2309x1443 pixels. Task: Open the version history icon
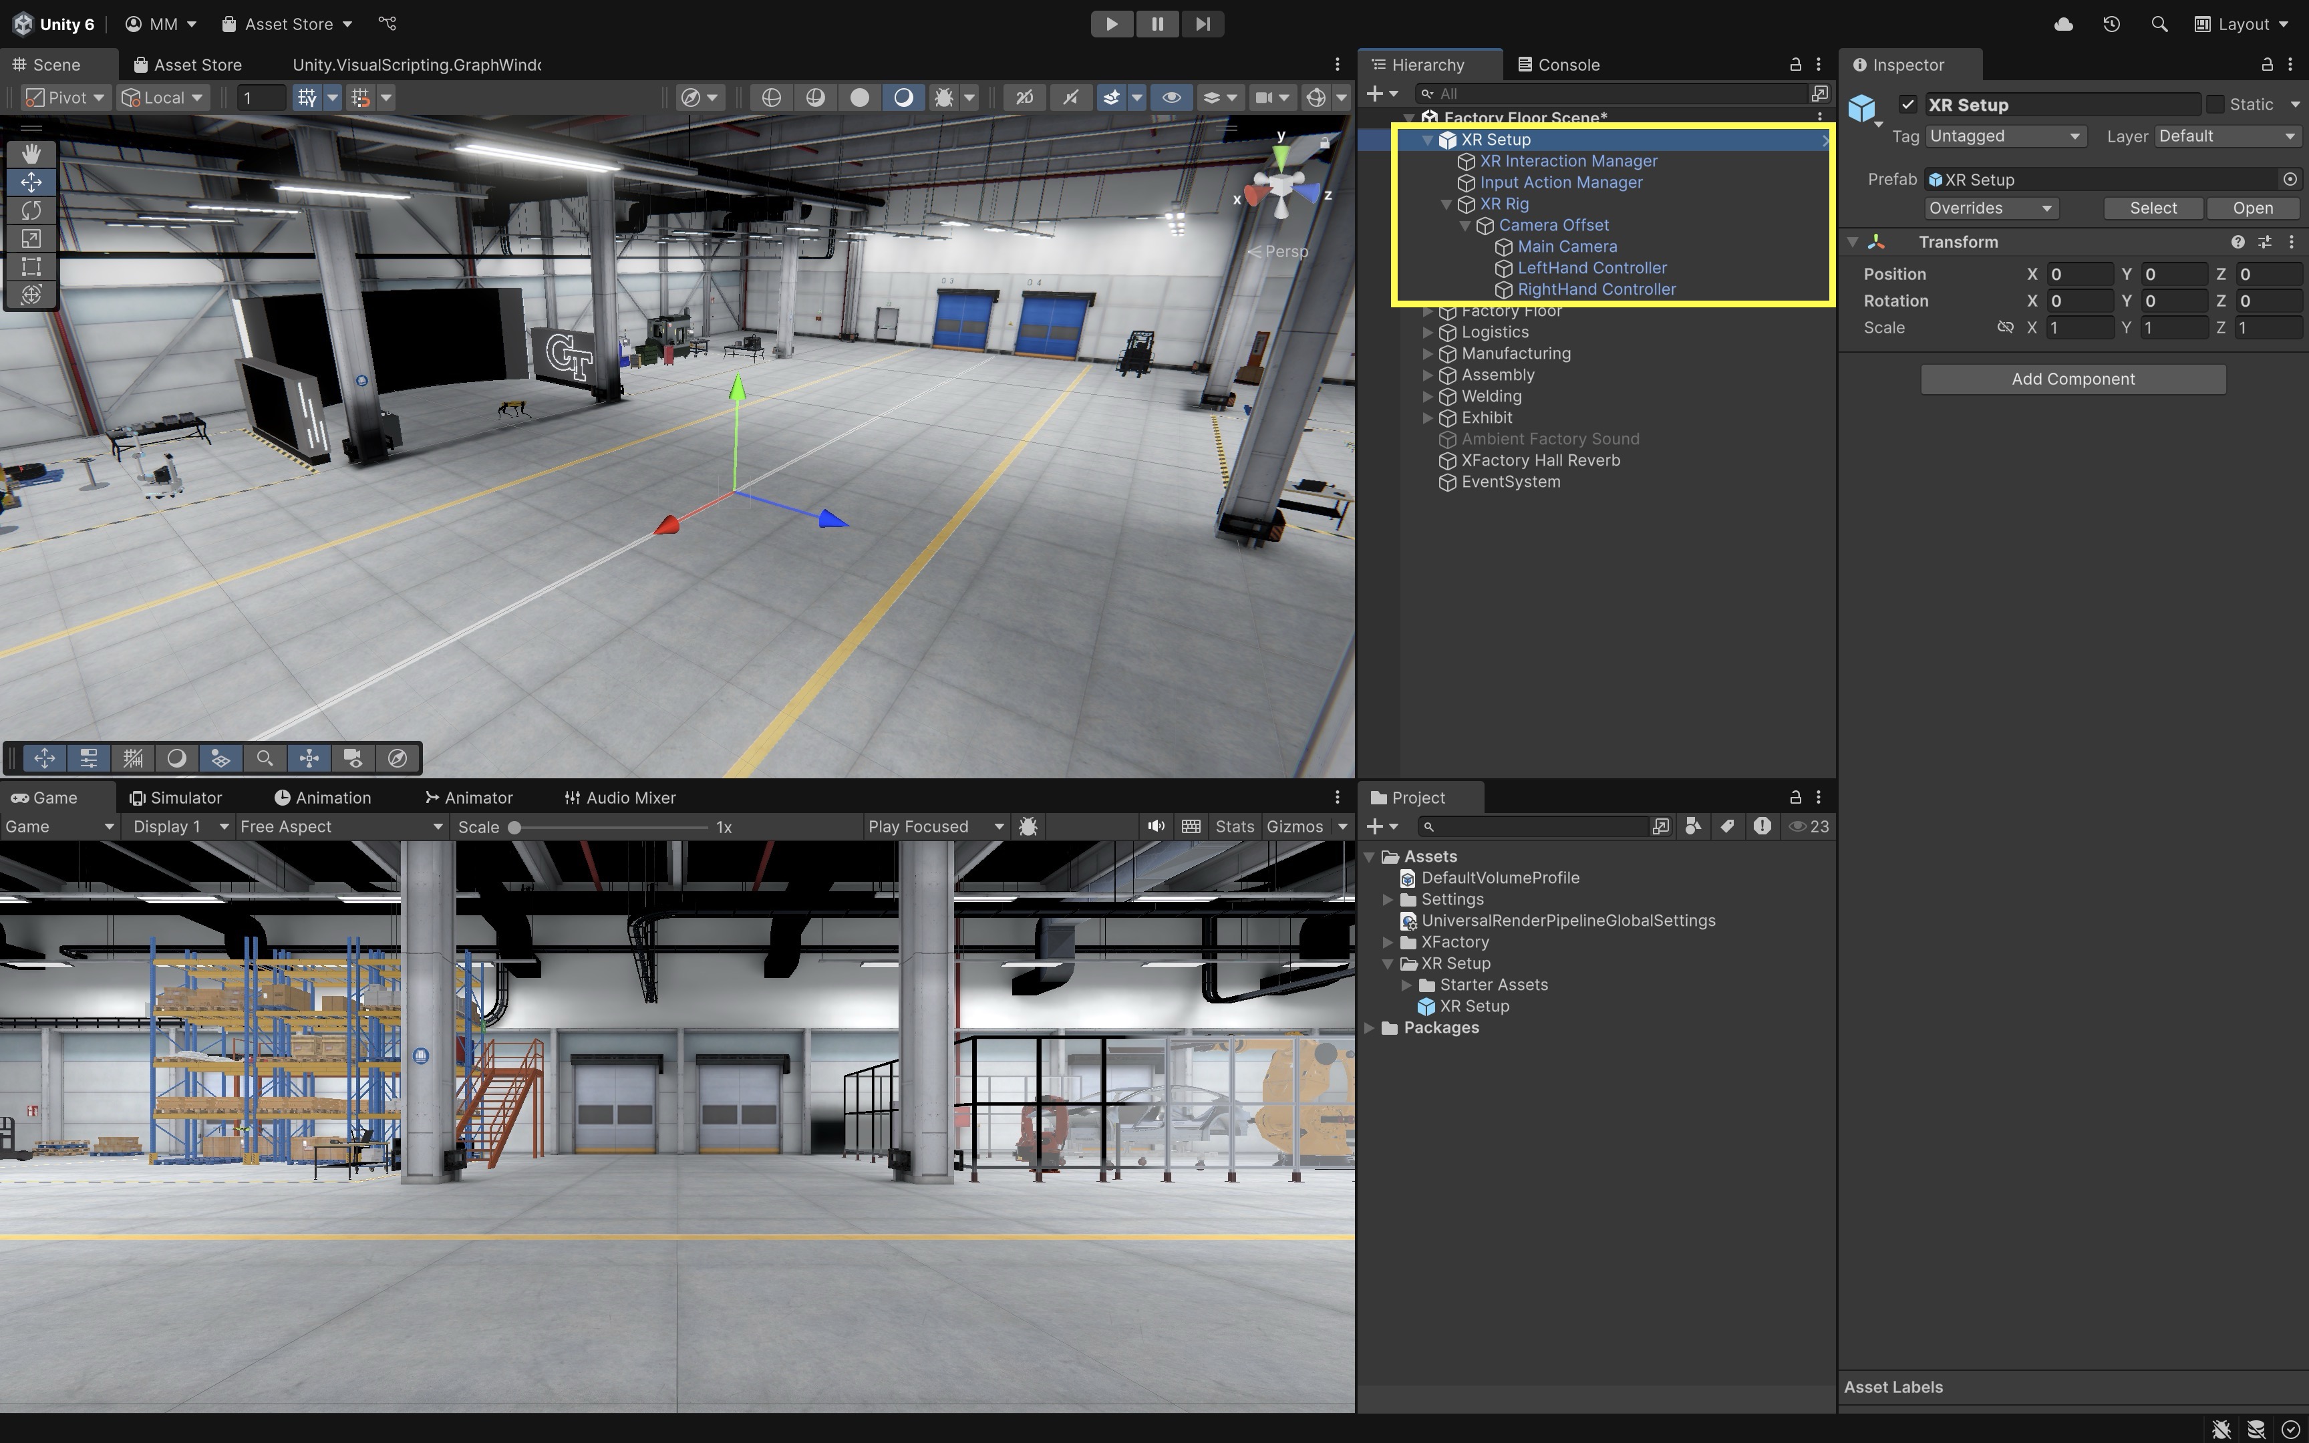(x=2111, y=24)
